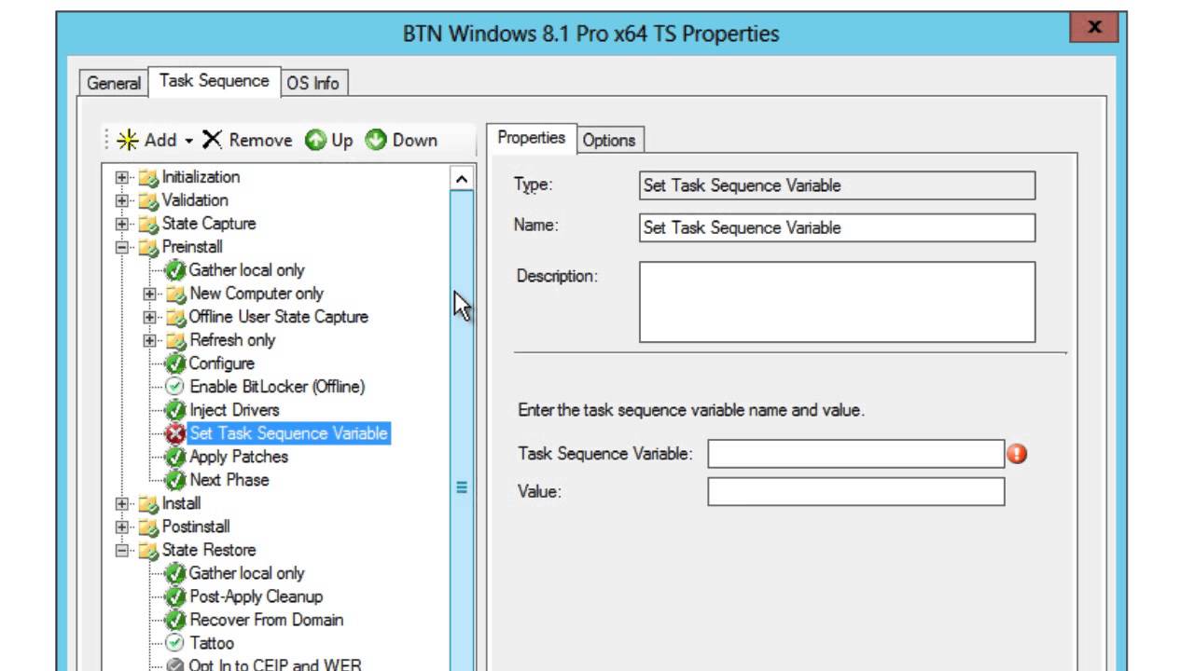Click the Post-Apply Cleanup checkmark icon

point(175,596)
